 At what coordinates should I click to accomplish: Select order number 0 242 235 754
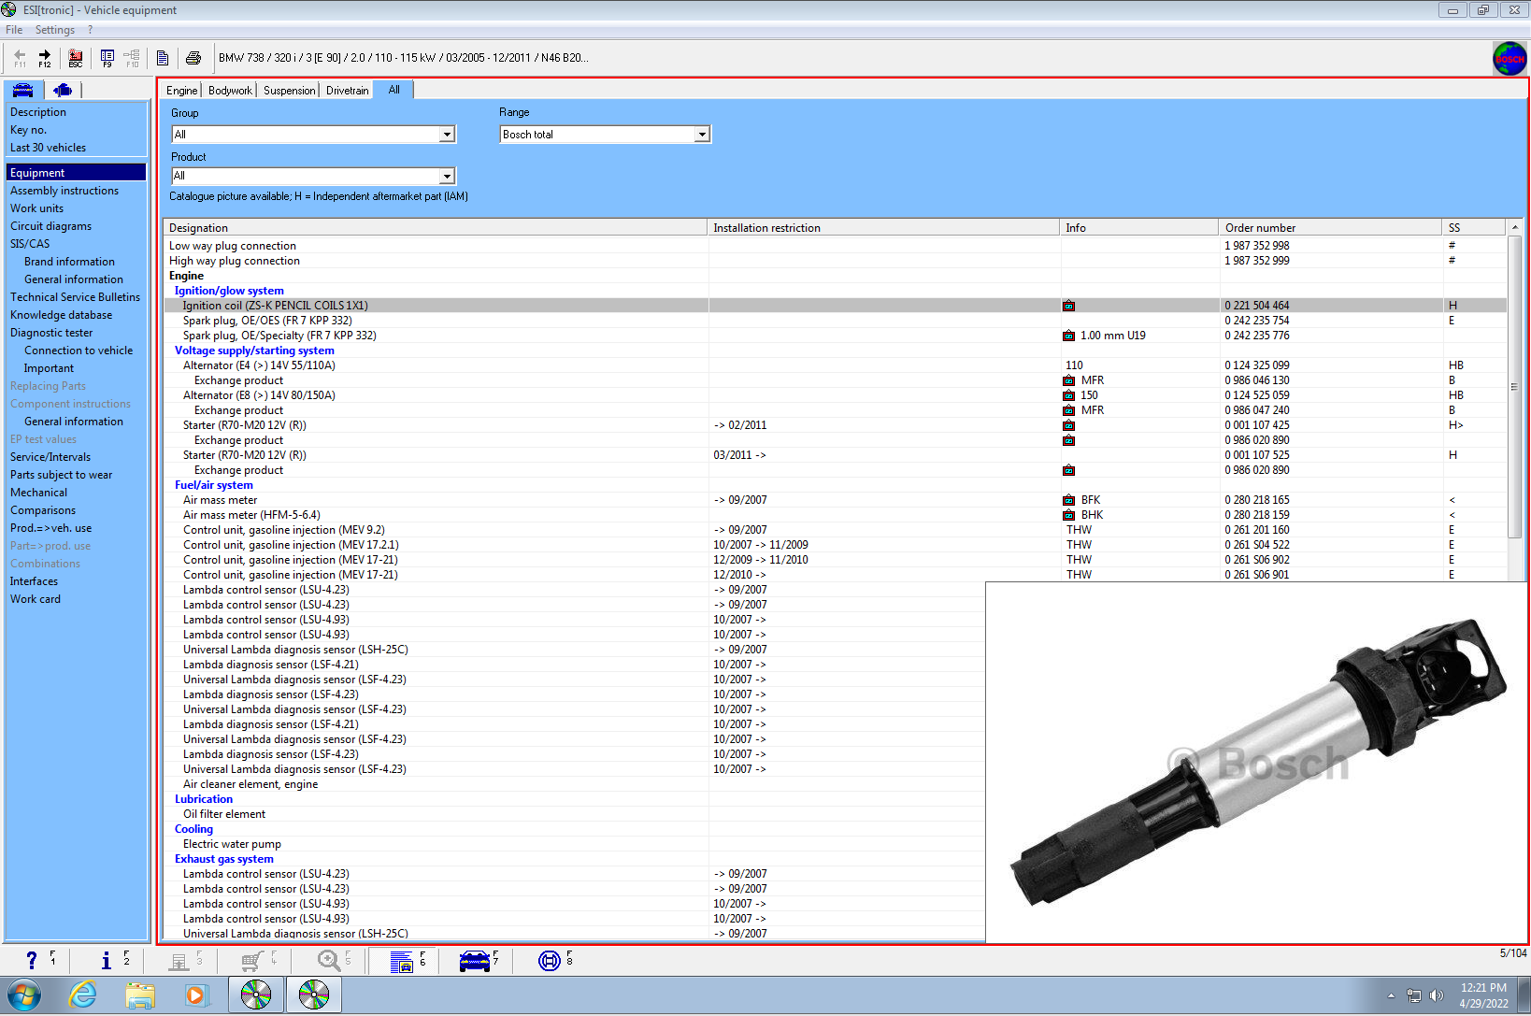tap(1257, 321)
